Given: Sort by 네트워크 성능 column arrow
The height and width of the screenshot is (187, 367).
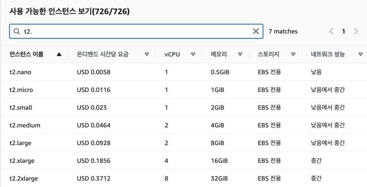Looking at the screenshot, I should coord(361,54).
